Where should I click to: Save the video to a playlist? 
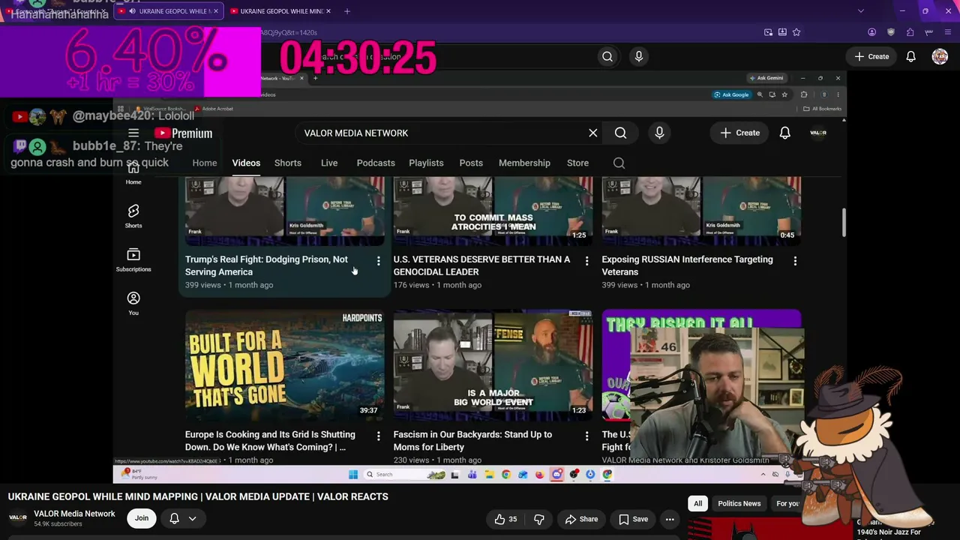click(633, 519)
